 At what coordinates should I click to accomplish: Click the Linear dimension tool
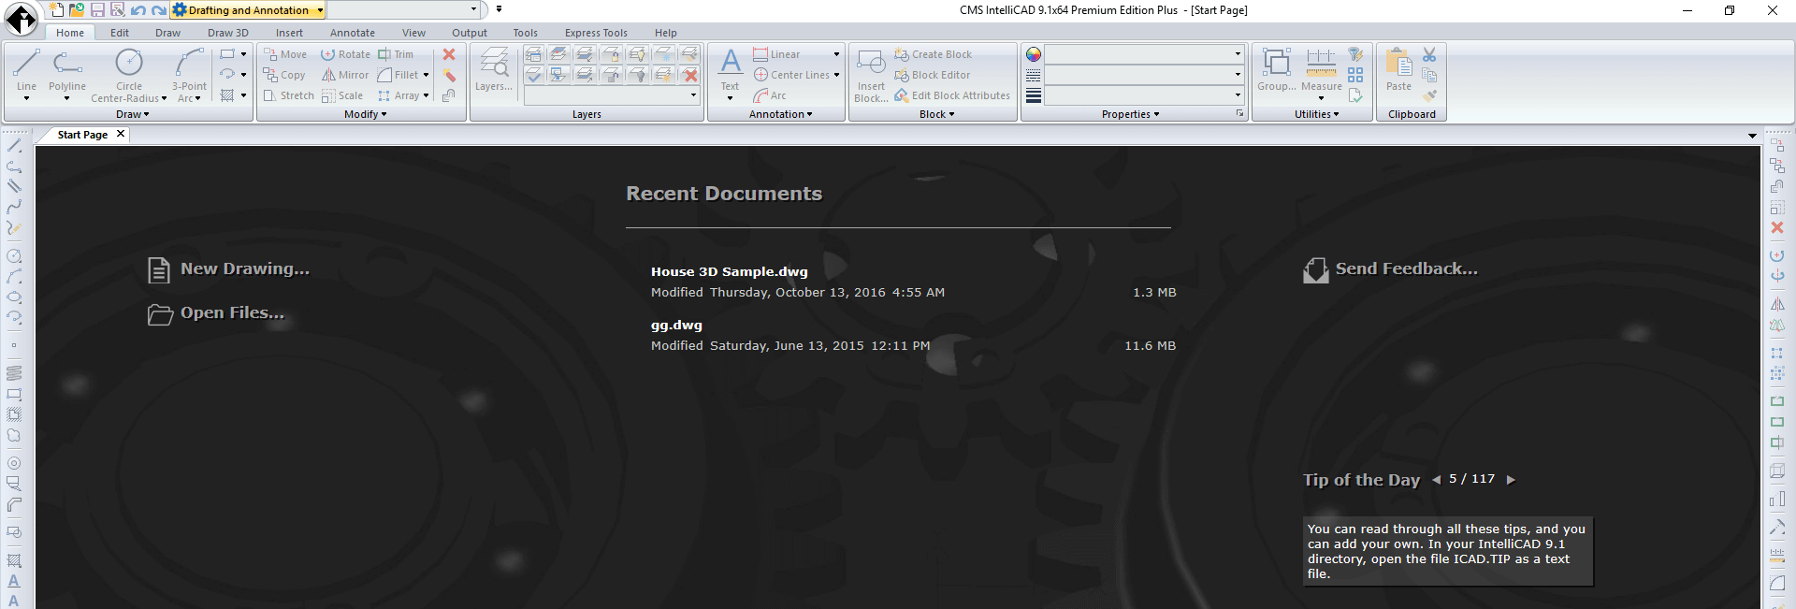[777, 54]
